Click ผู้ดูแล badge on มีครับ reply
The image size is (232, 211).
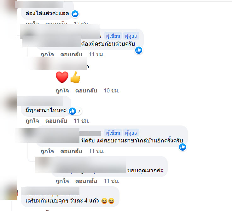click(x=131, y=133)
